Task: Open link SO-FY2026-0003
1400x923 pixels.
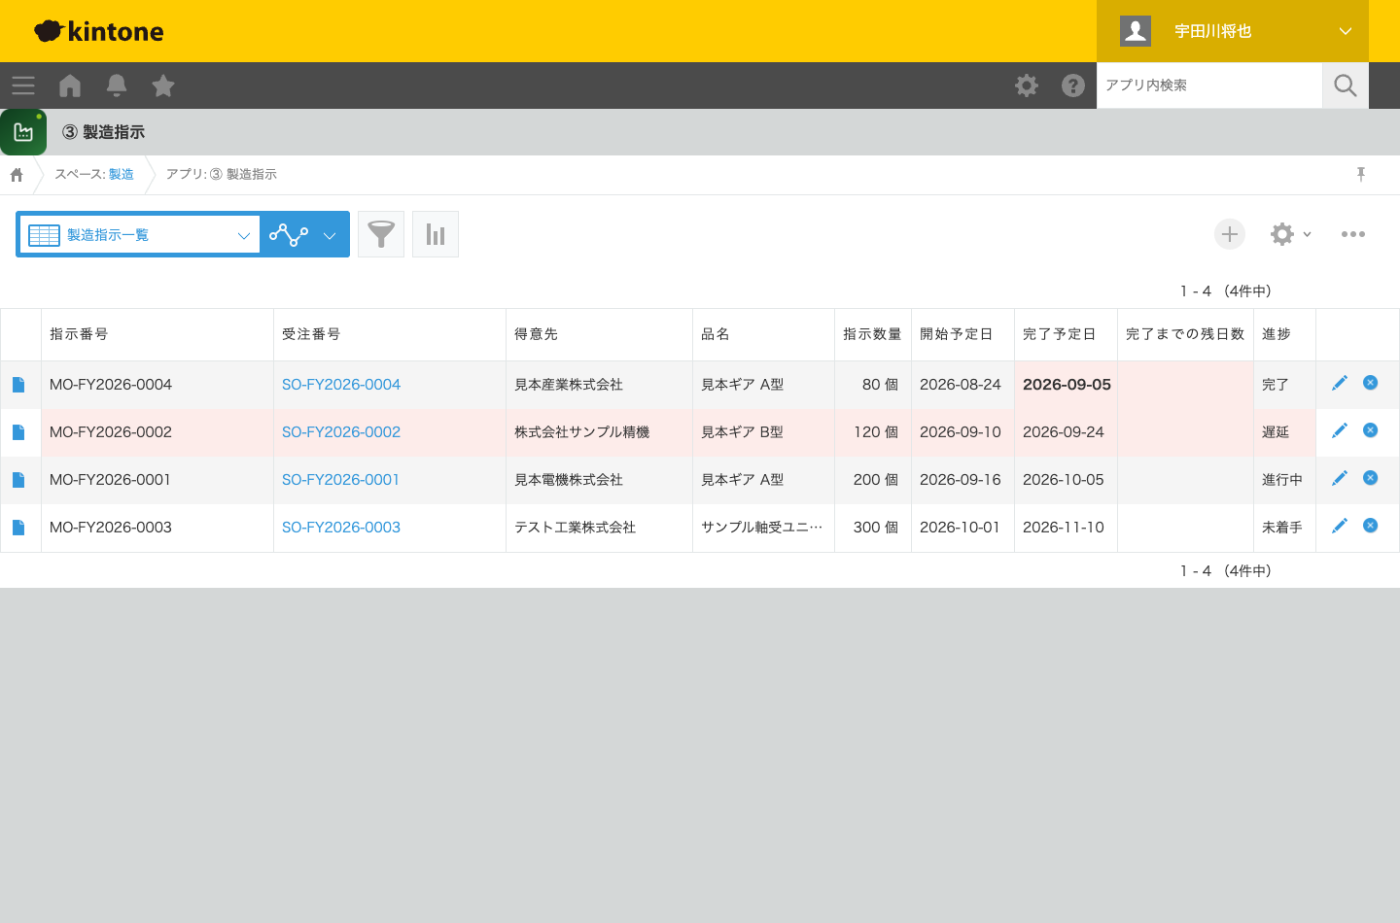Action: 341,528
